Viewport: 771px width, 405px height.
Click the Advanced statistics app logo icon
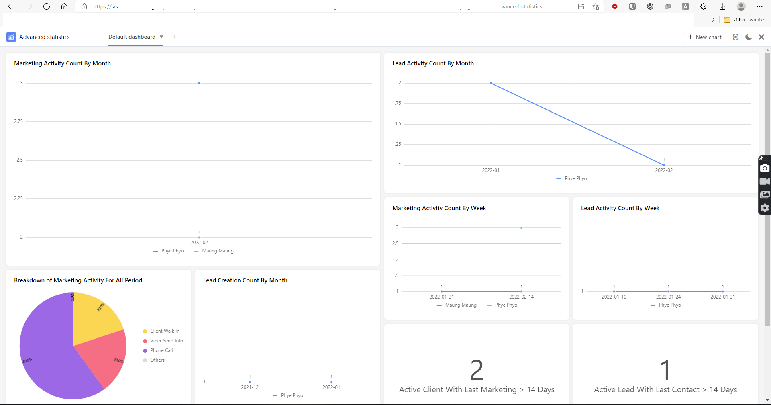click(11, 37)
